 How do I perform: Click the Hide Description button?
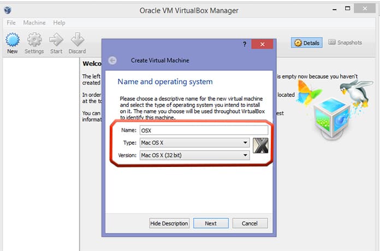click(169, 223)
